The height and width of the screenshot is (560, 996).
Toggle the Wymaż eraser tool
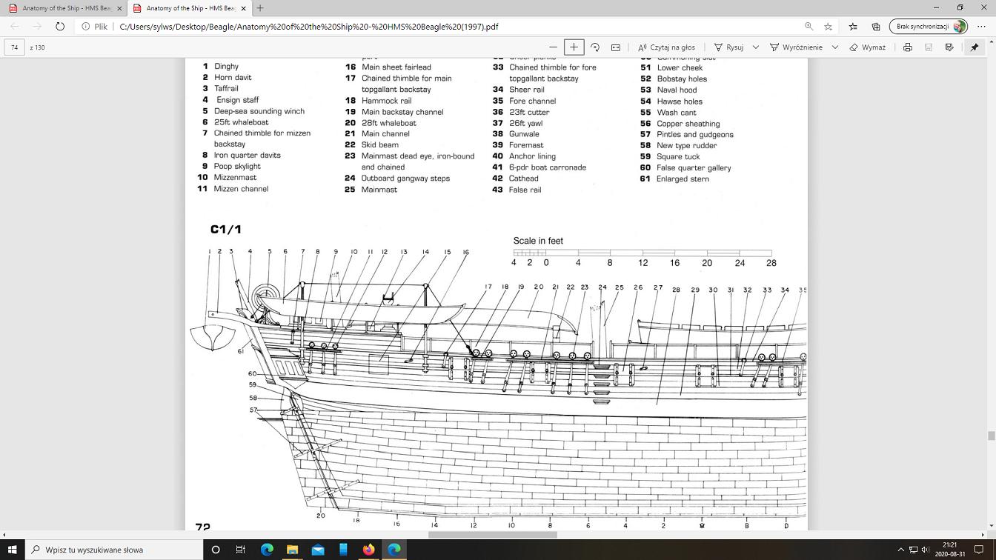868,47
